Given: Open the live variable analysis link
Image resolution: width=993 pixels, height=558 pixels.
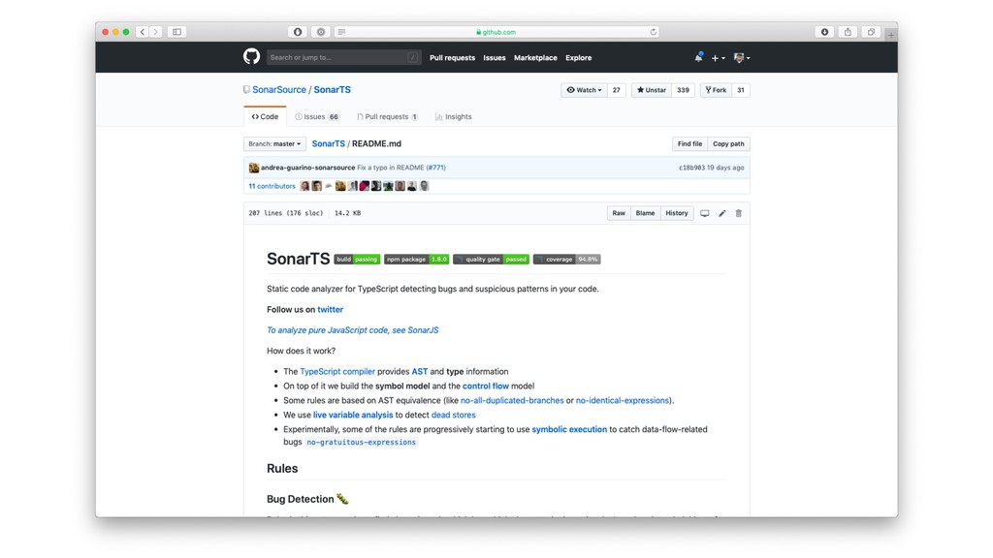Looking at the screenshot, I should [x=353, y=415].
